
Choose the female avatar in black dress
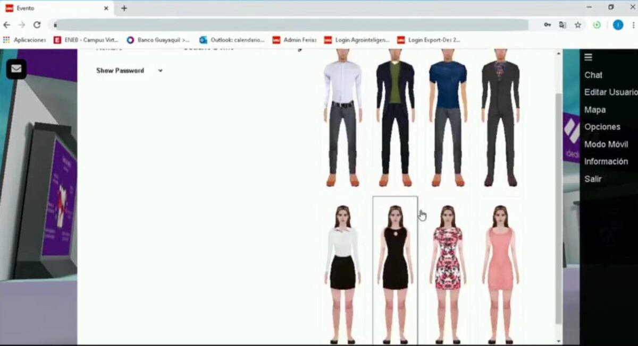pyautogui.click(x=395, y=271)
